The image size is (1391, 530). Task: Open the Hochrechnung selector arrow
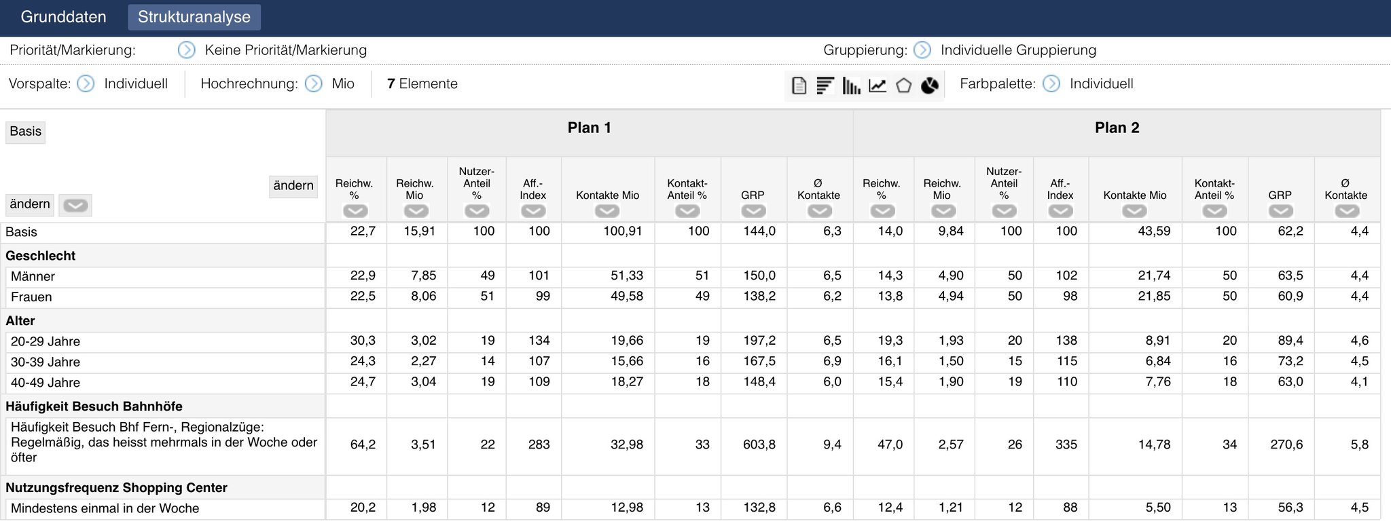click(314, 84)
